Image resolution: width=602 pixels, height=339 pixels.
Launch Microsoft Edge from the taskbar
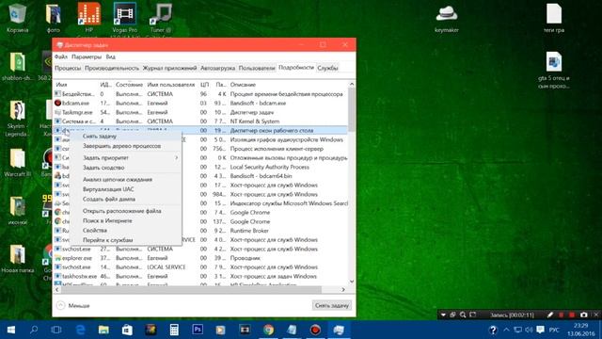80,330
